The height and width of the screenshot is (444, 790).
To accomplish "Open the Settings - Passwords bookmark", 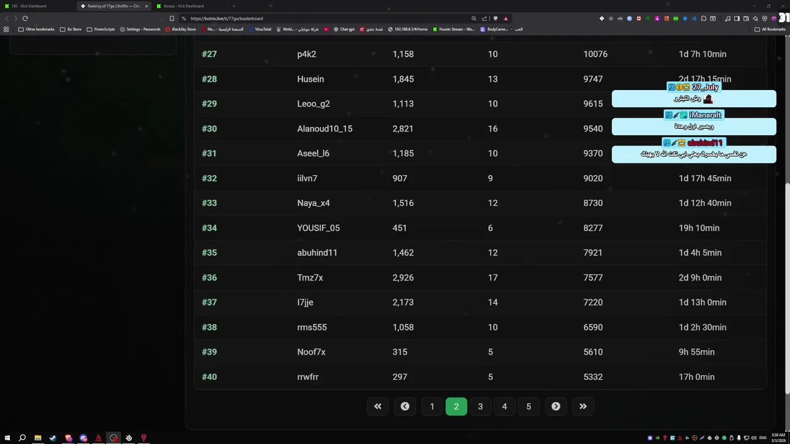I will pyautogui.click(x=140, y=29).
